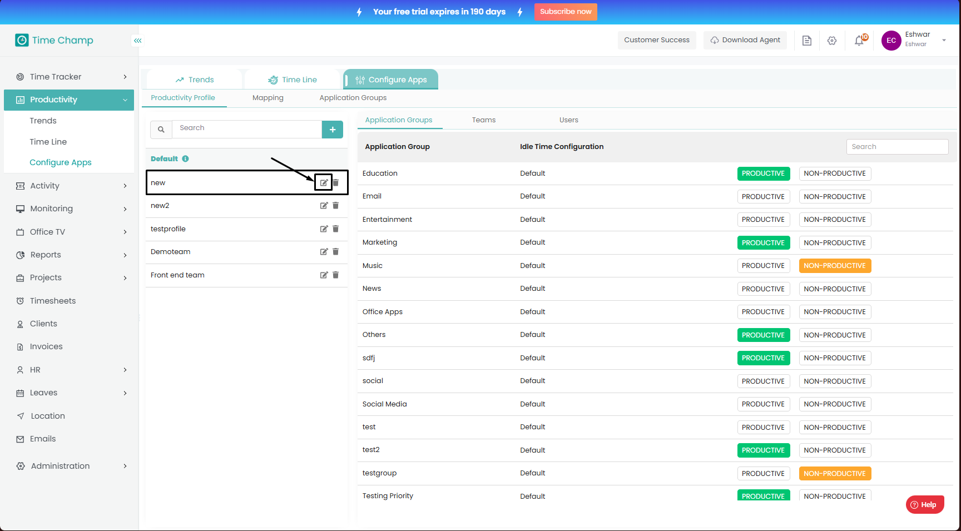This screenshot has height=531, width=961.
Task: Open the Default profile info icon
Action: pos(185,158)
